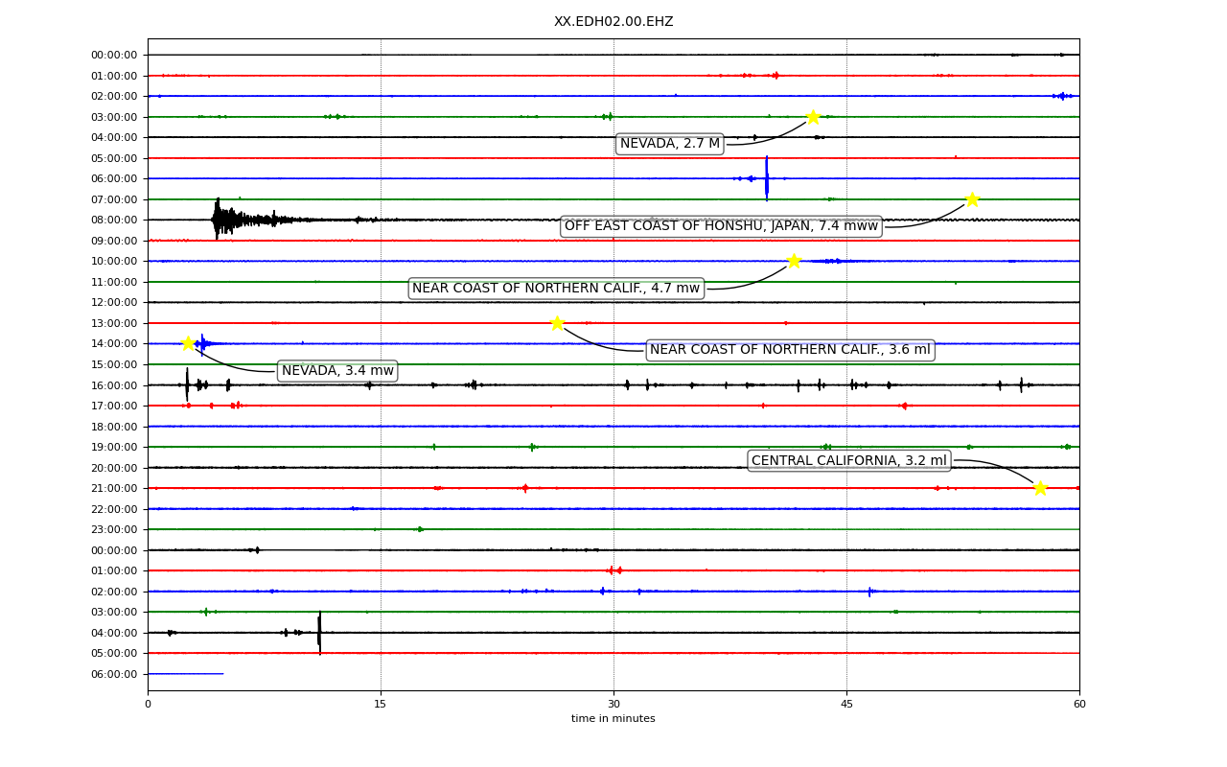Viewport: 1227px width, 767px height.
Task: Click the NEVADA, 2.7 M annotation label
Action: (x=670, y=144)
